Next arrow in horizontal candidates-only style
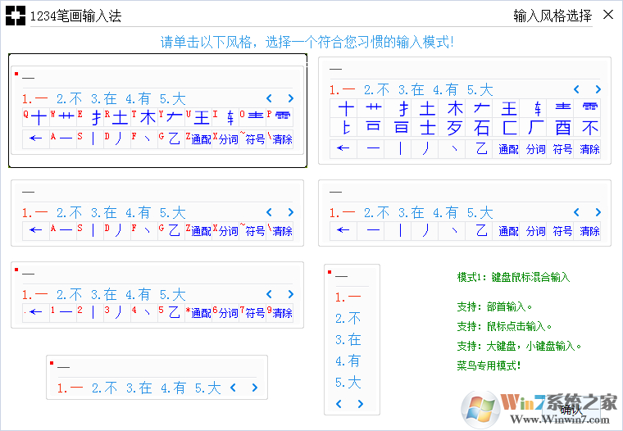Image resolution: width=623 pixels, height=431 pixels. point(255,388)
